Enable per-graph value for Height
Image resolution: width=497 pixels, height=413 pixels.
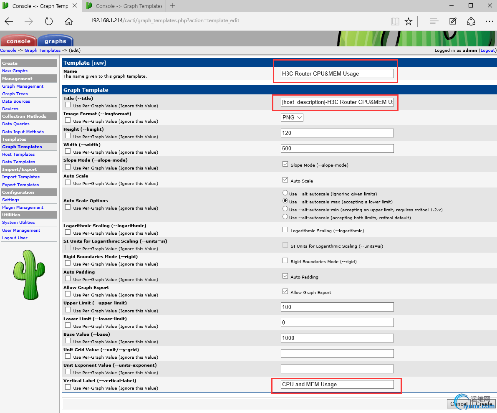point(68,136)
